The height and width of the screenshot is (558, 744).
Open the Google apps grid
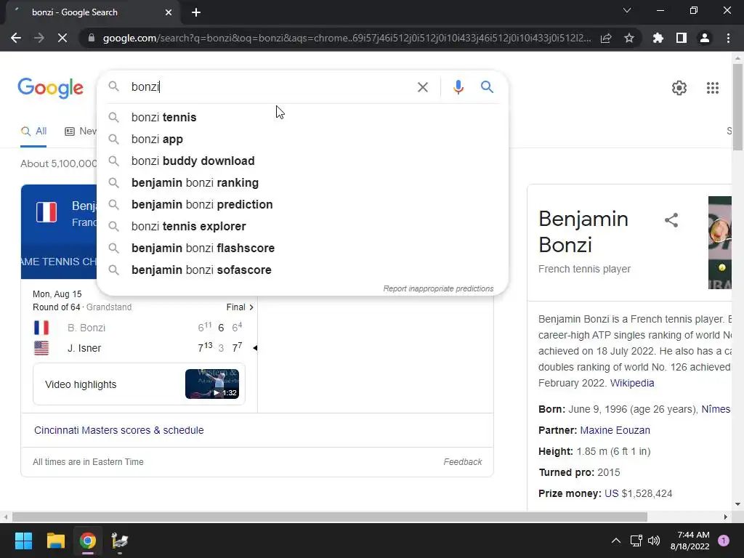point(712,88)
